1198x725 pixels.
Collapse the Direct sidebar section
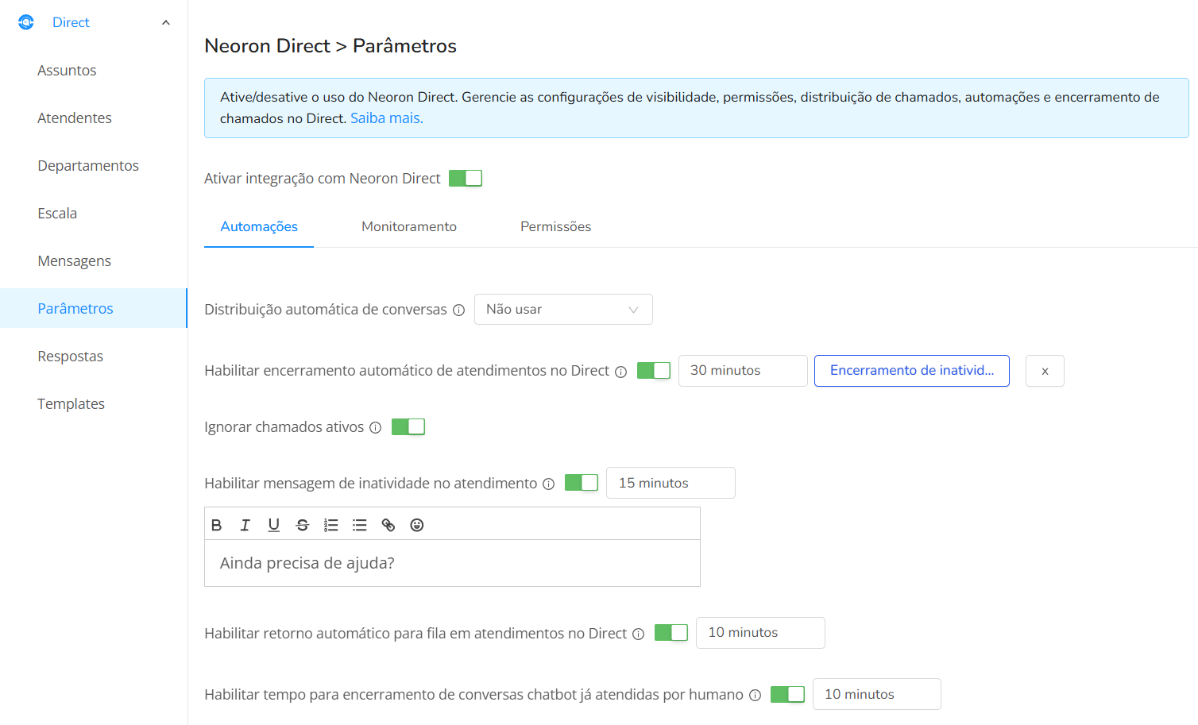coord(166,22)
